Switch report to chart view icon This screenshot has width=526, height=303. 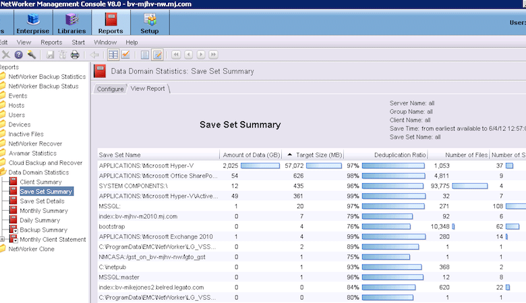point(125,55)
